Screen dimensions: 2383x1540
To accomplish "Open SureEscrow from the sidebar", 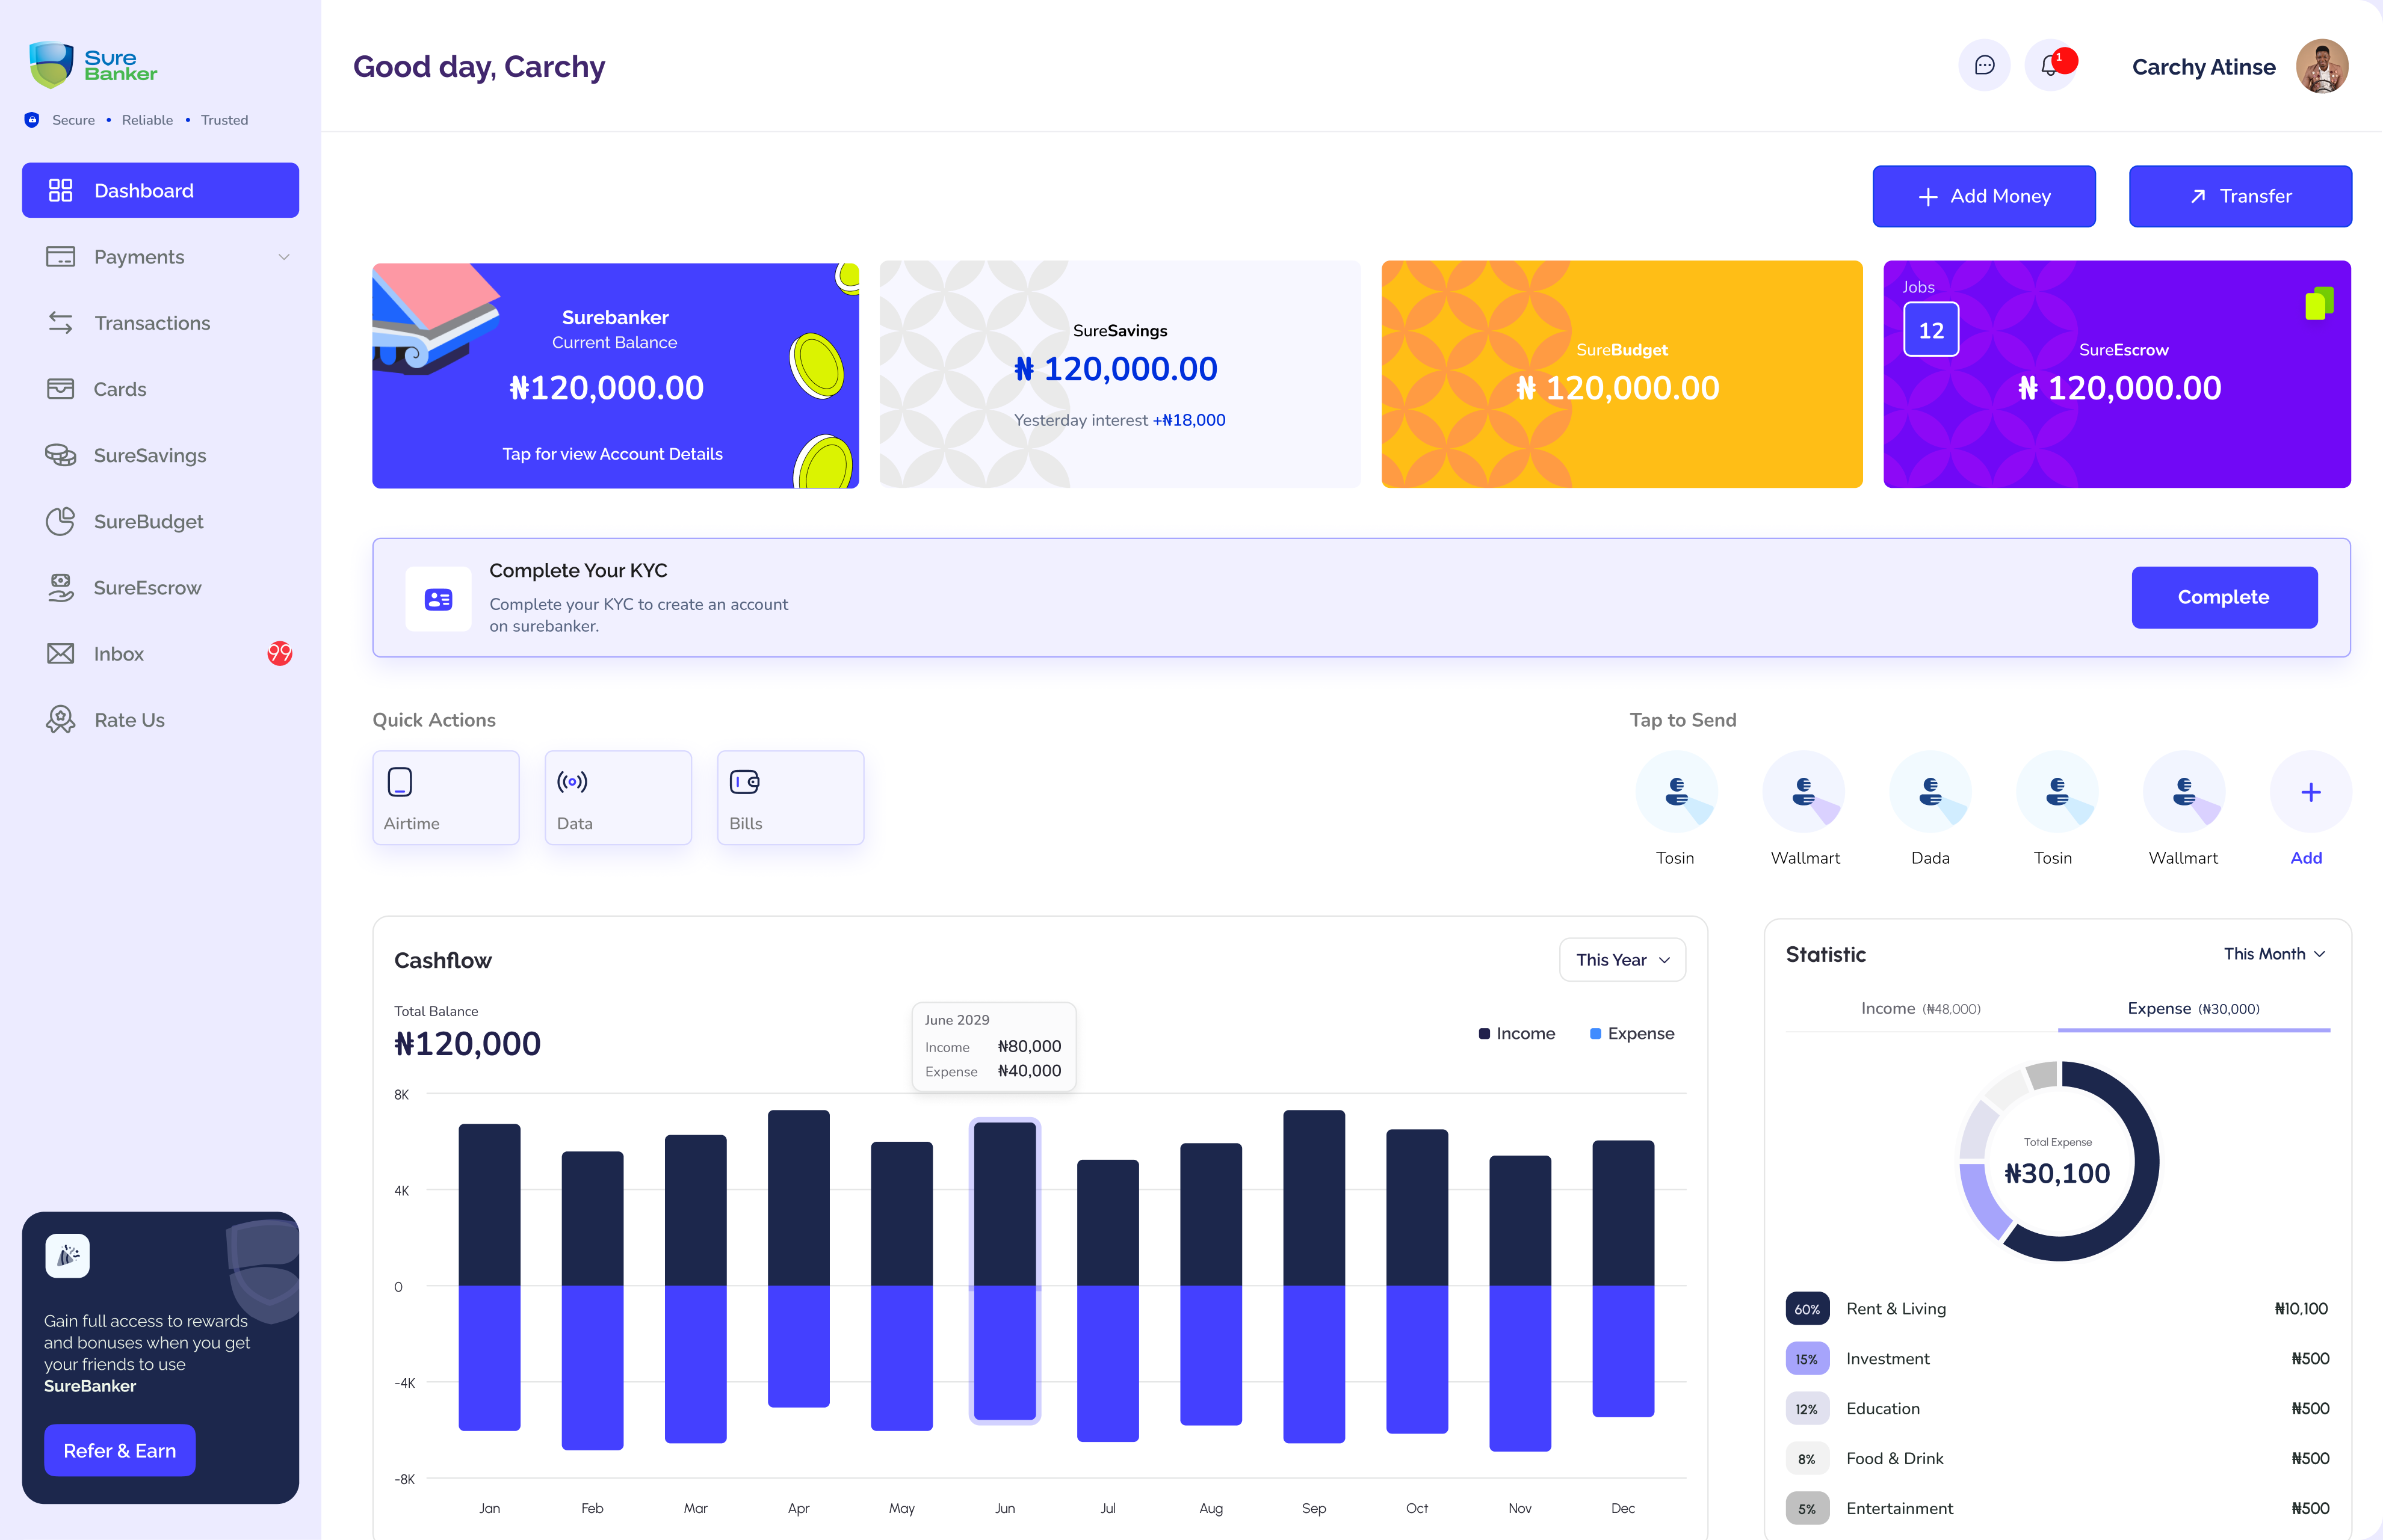I will 147,588.
